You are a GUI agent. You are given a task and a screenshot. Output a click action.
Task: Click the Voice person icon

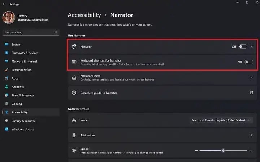(74, 120)
